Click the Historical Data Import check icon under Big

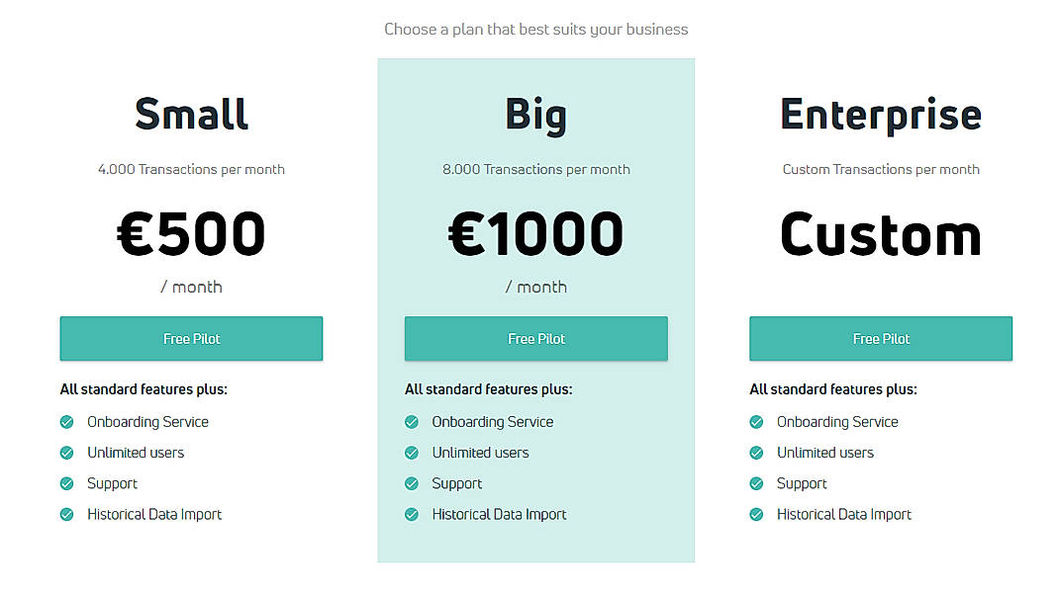point(411,514)
